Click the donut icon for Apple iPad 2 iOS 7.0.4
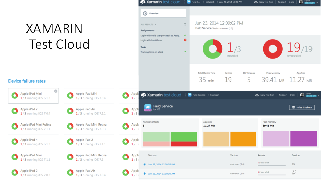 (x=15, y=111)
